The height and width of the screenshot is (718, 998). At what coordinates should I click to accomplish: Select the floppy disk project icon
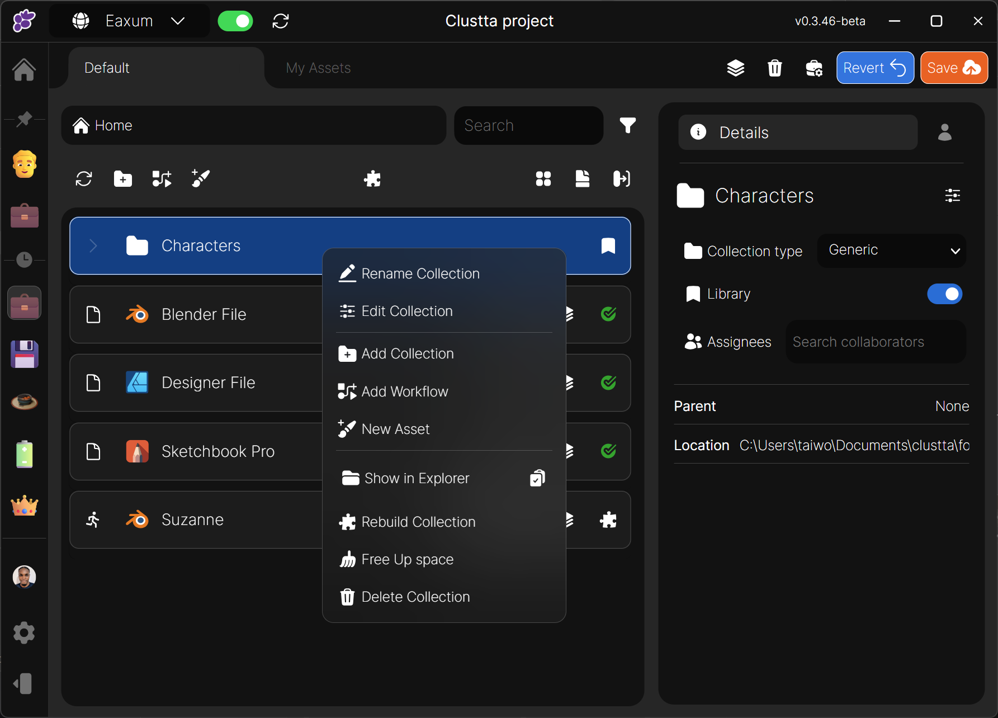point(24,354)
